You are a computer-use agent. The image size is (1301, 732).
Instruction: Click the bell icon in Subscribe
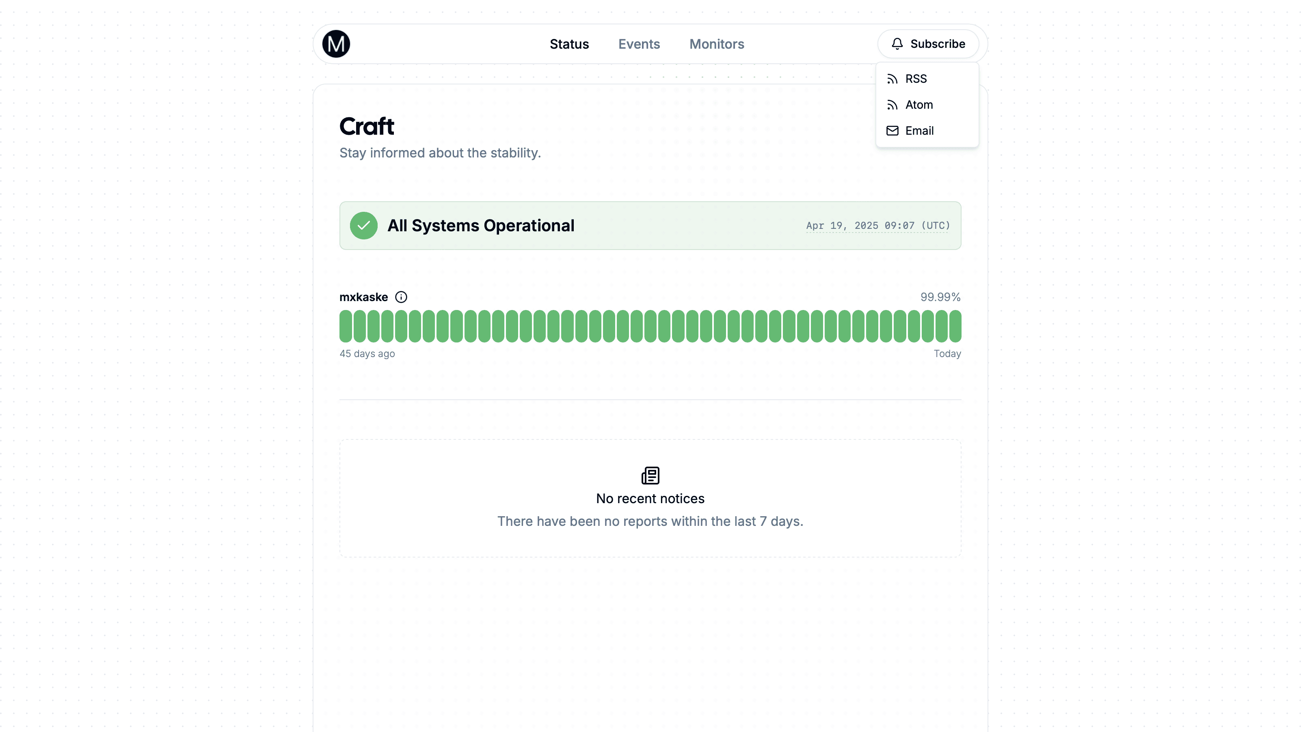click(897, 44)
